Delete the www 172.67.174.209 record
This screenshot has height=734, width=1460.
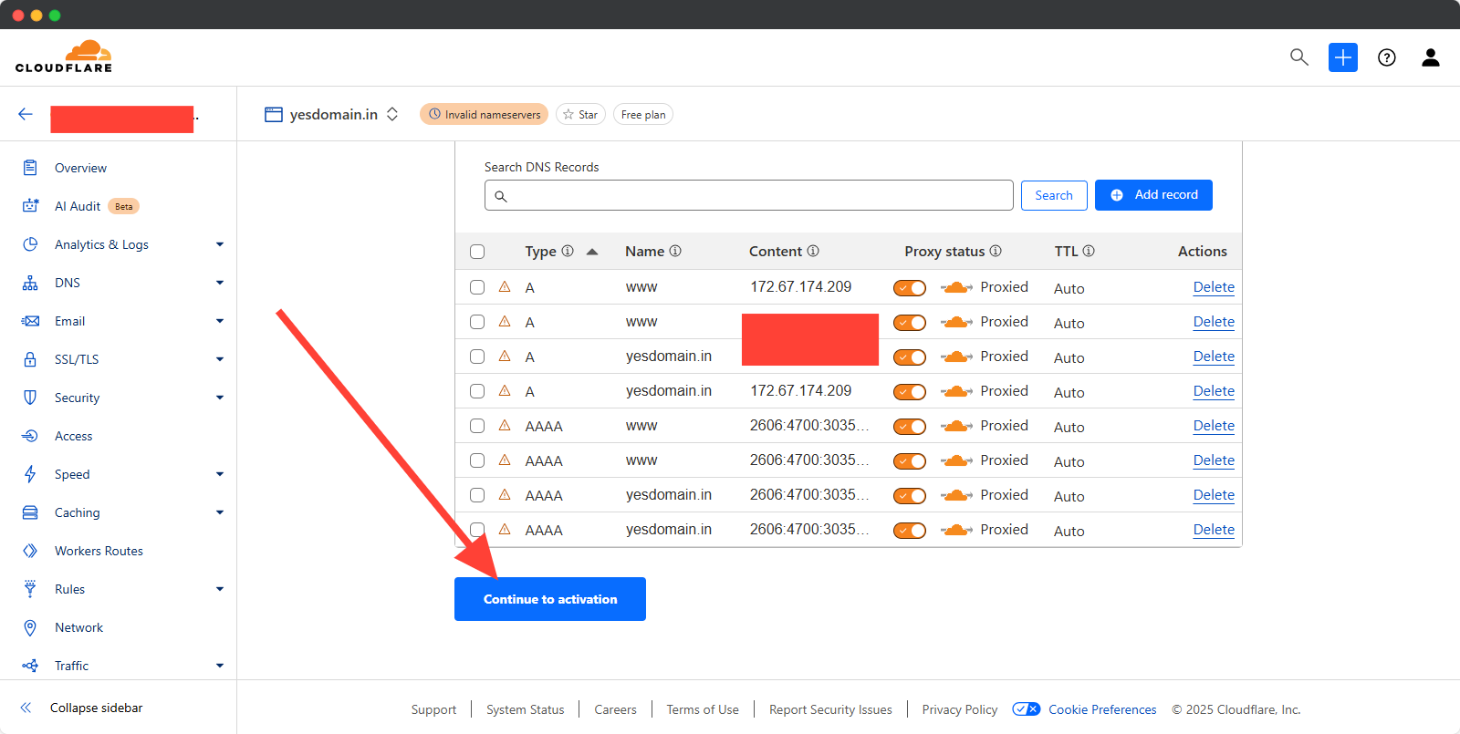(x=1214, y=287)
